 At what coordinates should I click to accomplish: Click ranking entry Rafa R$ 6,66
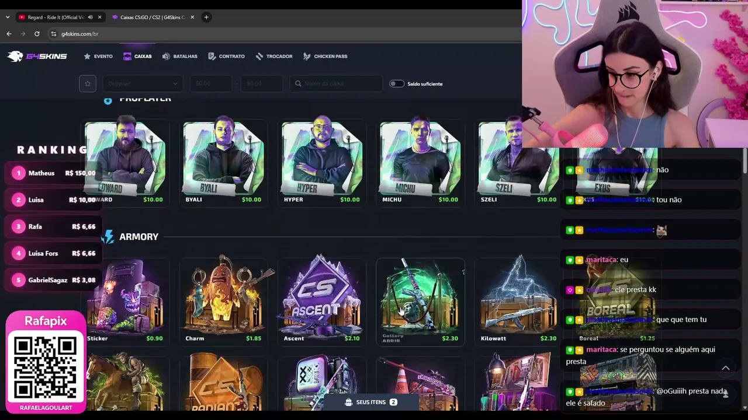pyautogui.click(x=53, y=227)
